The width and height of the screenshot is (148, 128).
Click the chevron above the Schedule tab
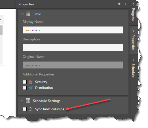click(133, 60)
